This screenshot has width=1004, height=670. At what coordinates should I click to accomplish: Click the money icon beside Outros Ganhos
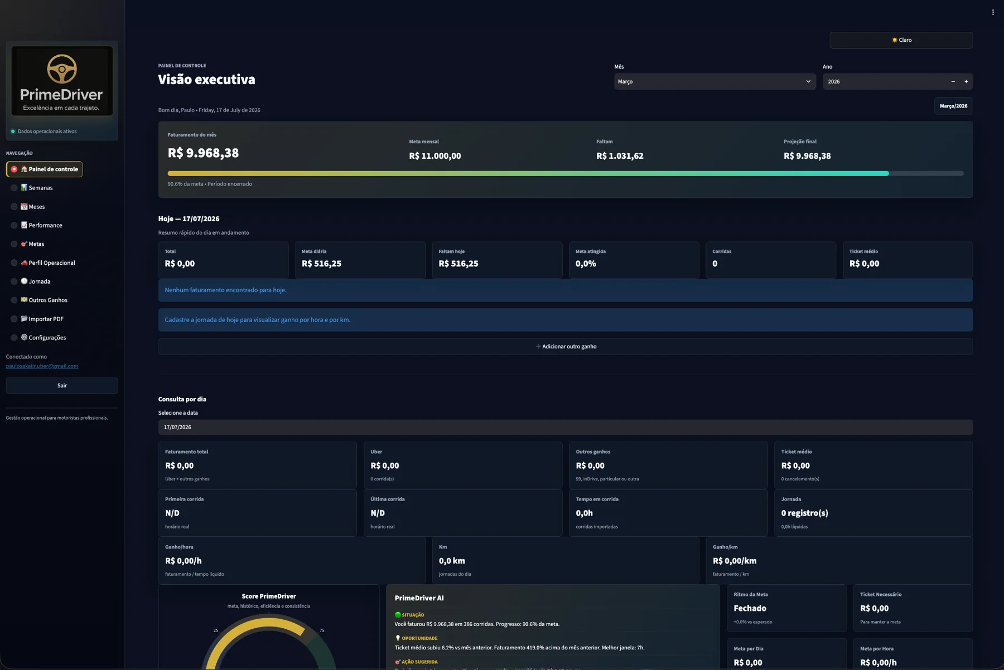24,299
